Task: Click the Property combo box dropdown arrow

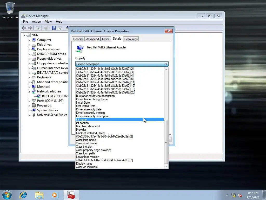Action: 166,64
